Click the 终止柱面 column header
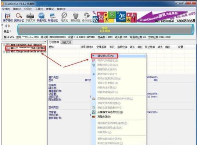The image size is (197, 145). 150,47
